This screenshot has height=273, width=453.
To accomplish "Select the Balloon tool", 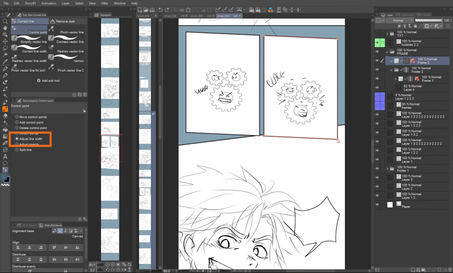I will click(5, 163).
